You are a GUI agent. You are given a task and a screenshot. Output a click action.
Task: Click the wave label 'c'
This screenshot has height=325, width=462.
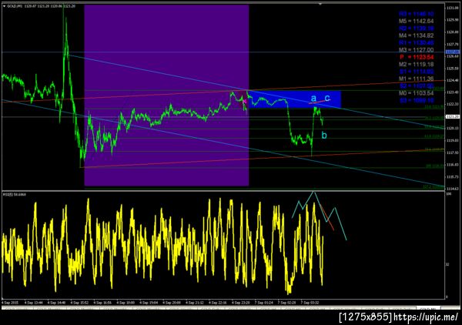(x=327, y=98)
